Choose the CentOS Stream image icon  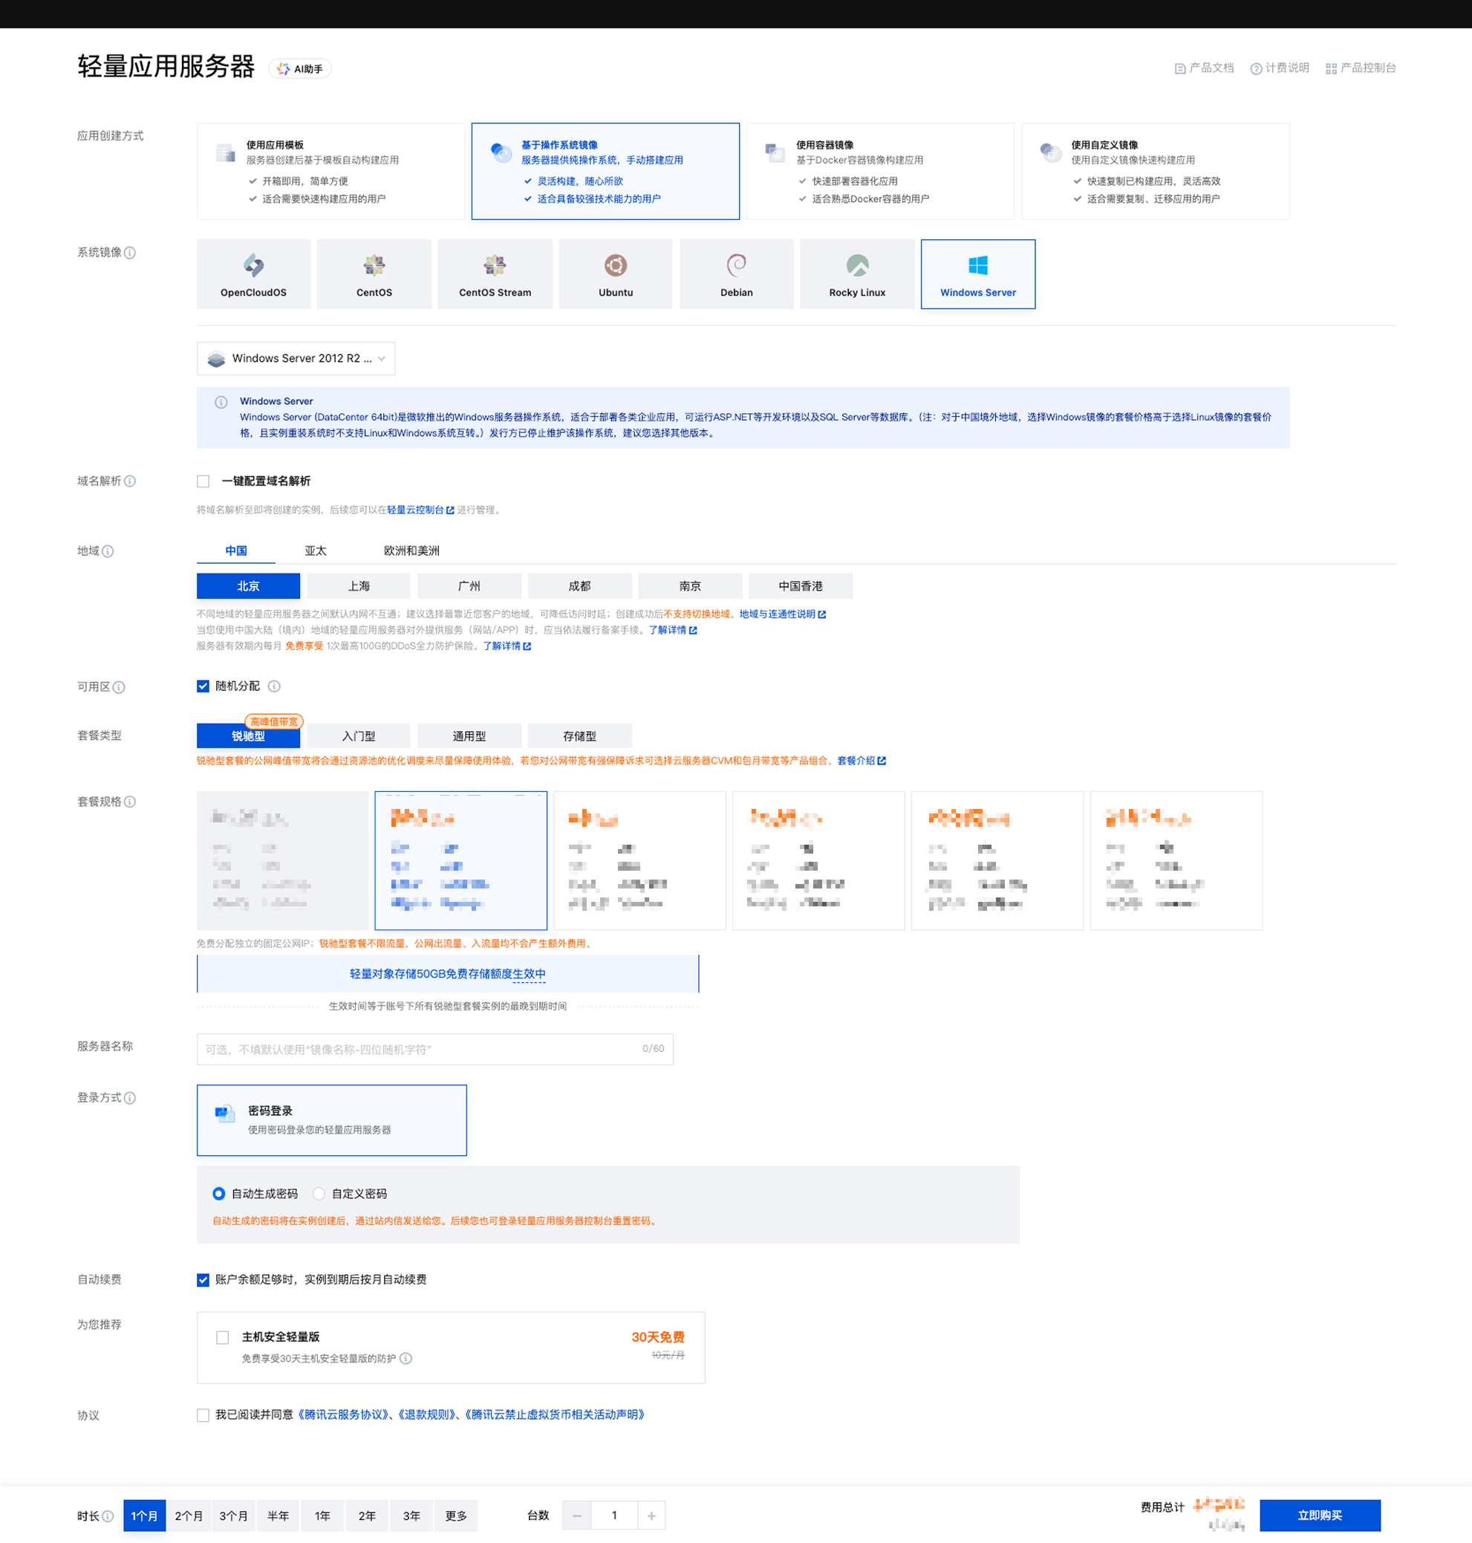(495, 265)
